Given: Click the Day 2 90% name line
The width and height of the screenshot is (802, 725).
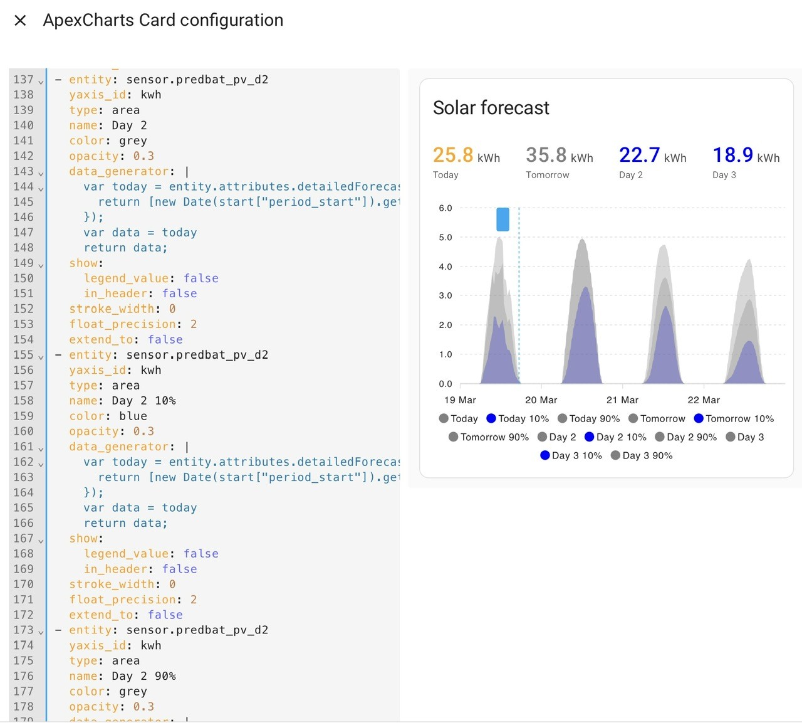Looking at the screenshot, I should click(122, 676).
